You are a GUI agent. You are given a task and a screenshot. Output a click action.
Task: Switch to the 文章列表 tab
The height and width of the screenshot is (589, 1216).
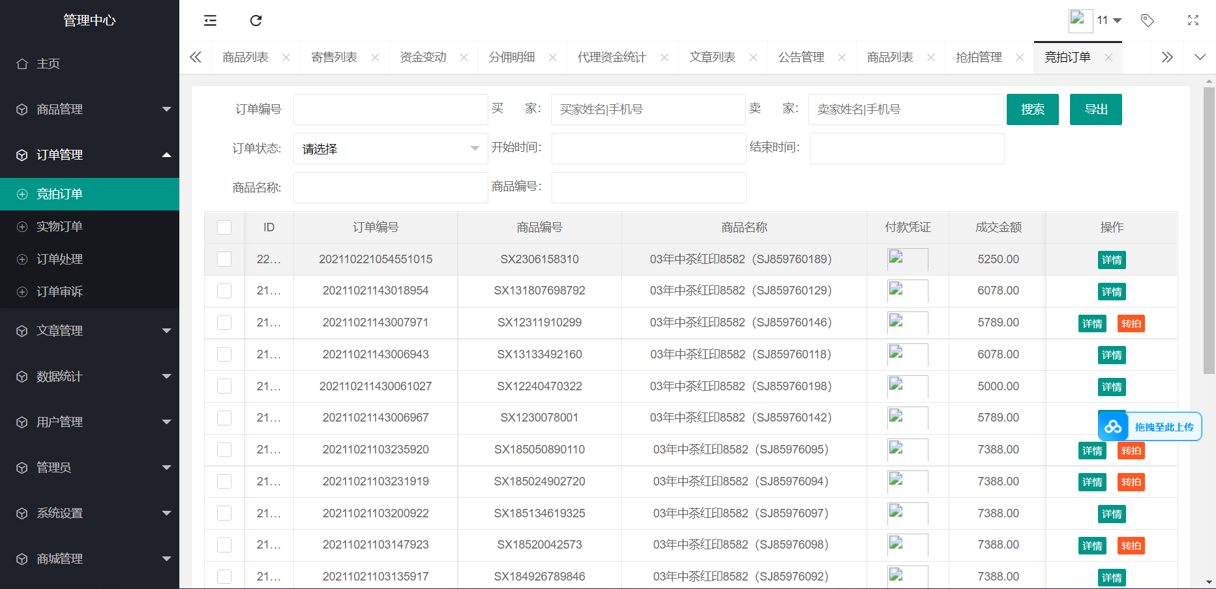[713, 57]
